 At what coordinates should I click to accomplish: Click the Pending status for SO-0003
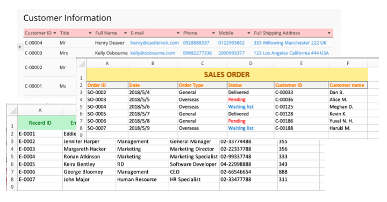point(236,99)
